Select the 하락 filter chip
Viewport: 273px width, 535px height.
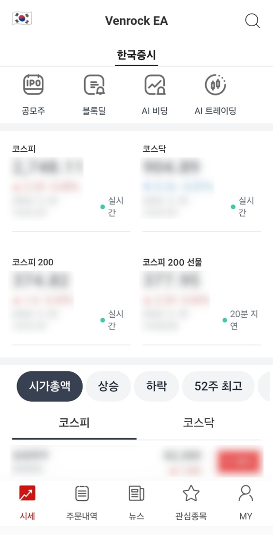click(156, 386)
